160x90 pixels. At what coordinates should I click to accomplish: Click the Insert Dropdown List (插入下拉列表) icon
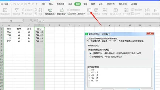[x=115, y=10]
